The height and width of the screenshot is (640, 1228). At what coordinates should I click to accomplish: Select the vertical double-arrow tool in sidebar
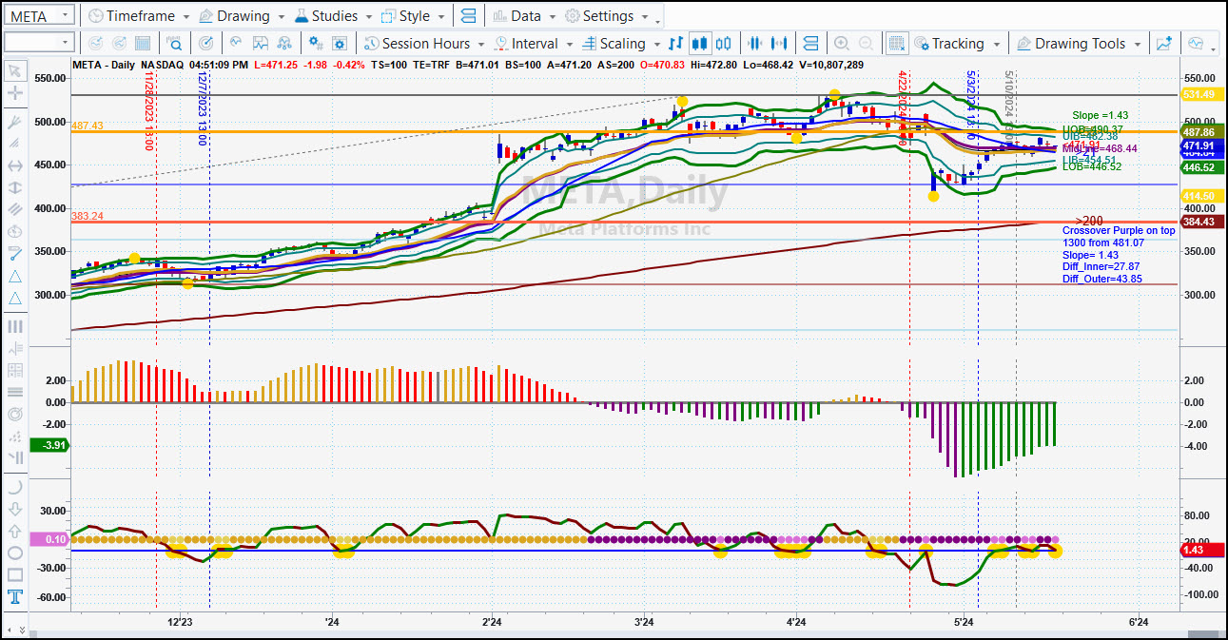pyautogui.click(x=14, y=187)
